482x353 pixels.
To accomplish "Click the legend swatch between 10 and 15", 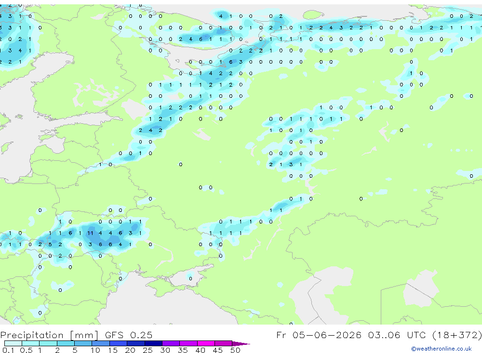I will coord(101,343).
